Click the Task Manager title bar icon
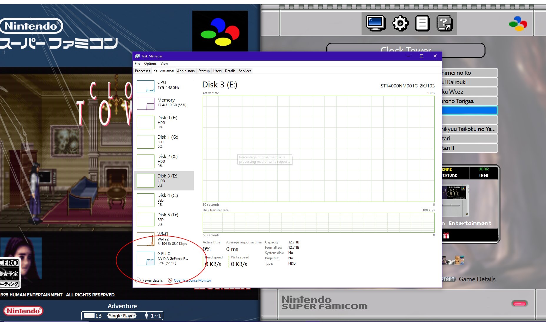The image size is (546, 322). [x=137, y=56]
